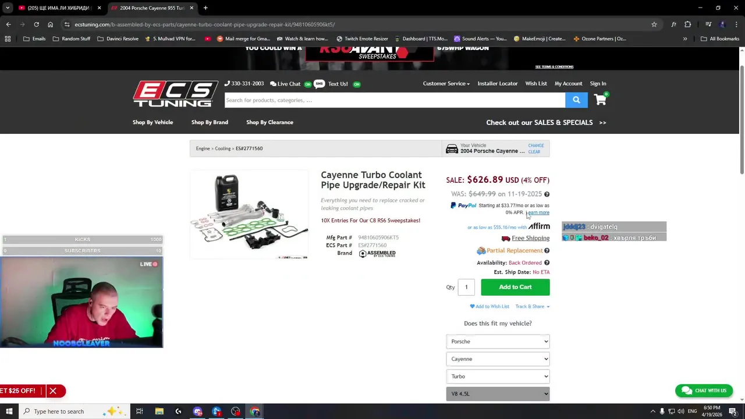The width and height of the screenshot is (745, 419).
Task: Click the help icon next to Partial Replacement
Action: [x=547, y=251]
